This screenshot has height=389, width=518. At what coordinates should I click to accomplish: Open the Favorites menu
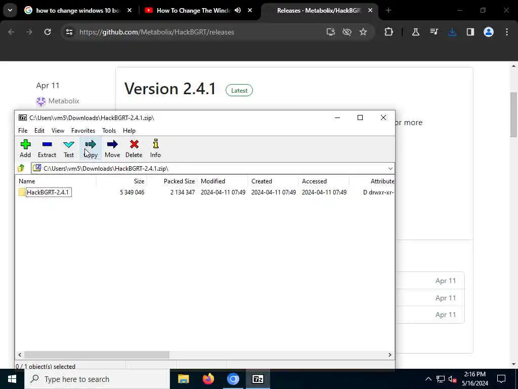pyautogui.click(x=83, y=131)
